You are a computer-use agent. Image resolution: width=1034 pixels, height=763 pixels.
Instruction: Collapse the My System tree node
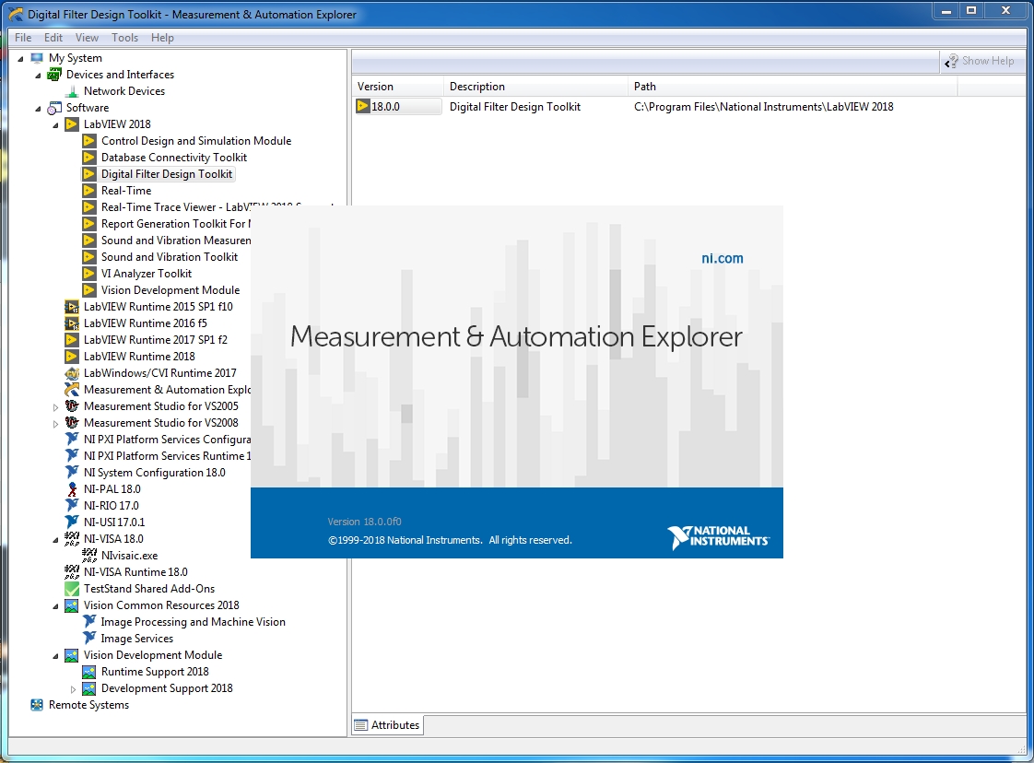coord(20,59)
